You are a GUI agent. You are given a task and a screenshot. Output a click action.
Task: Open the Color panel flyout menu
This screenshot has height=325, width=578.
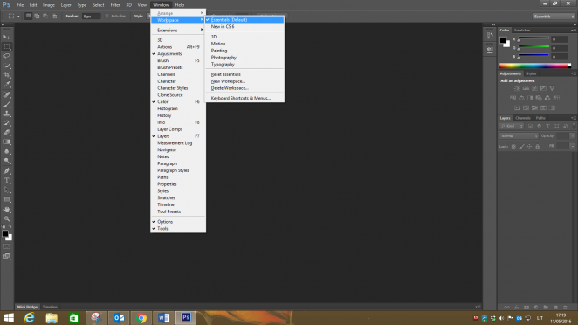[574, 31]
